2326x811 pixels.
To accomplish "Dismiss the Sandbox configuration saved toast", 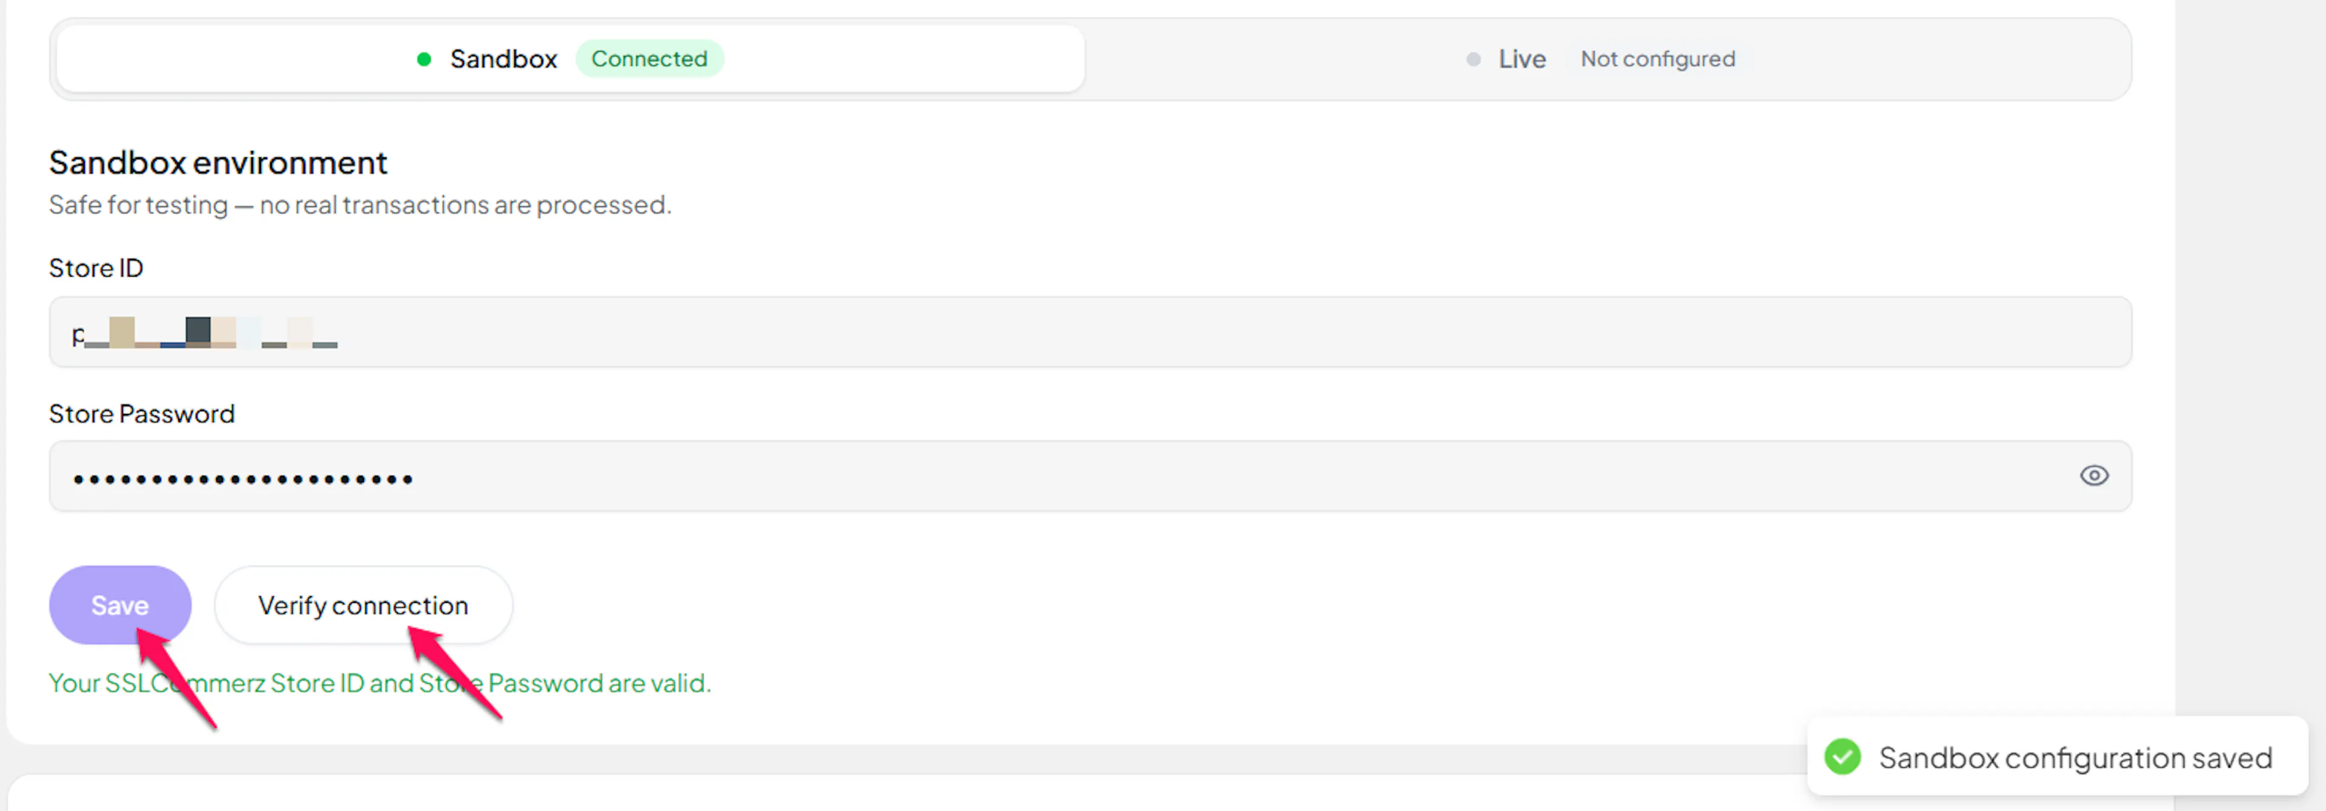I will pos(2057,757).
